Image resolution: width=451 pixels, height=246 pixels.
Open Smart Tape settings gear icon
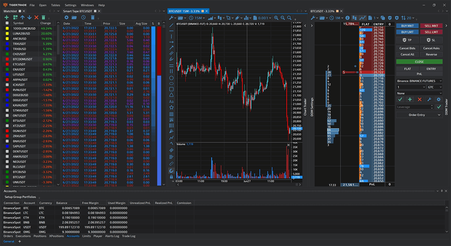point(66,17)
